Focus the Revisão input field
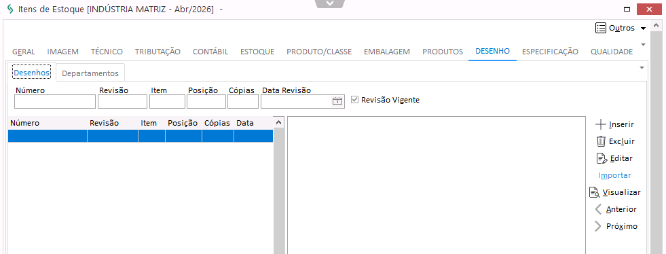666x254 pixels. (x=123, y=101)
